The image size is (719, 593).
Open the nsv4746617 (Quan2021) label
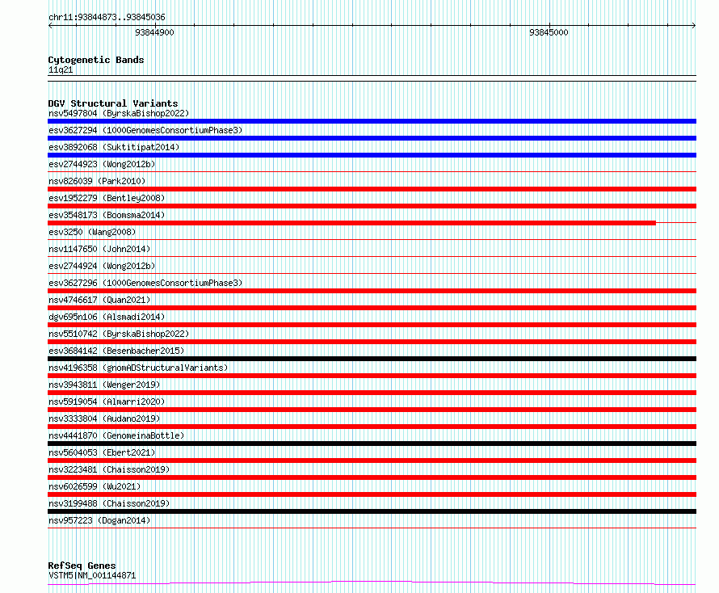point(99,300)
